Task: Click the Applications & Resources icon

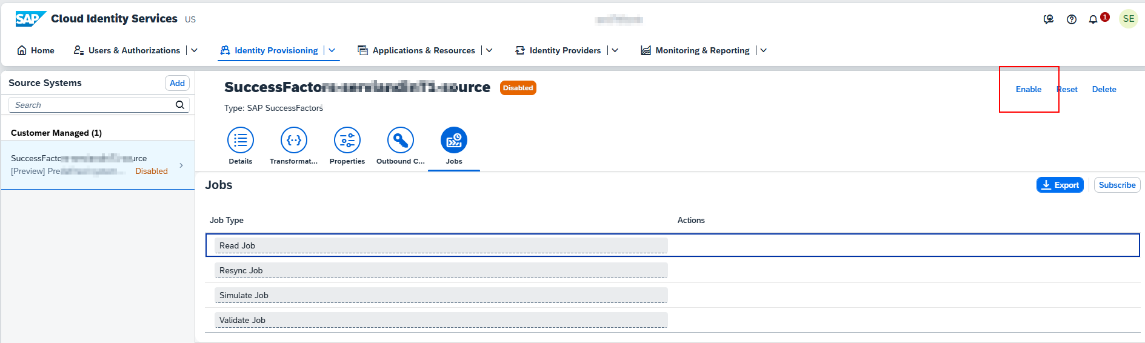Action: [362, 50]
